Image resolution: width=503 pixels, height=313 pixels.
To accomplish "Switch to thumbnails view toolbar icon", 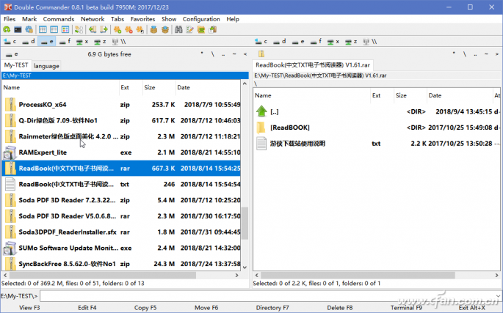I will pos(65,30).
